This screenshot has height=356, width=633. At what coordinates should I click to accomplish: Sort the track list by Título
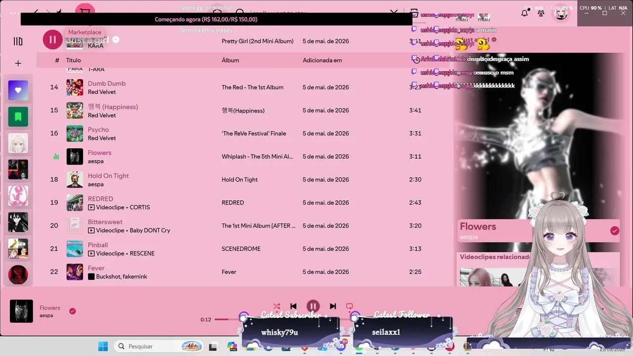pos(74,60)
